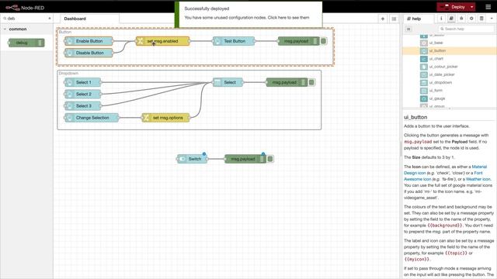The width and height of the screenshot is (497, 279).
Task: Toggle the Dropdown group's msg.payload debug output
Action: [x=311, y=82]
